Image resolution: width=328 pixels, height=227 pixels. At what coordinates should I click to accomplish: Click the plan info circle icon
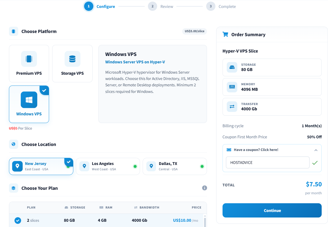pos(204,188)
